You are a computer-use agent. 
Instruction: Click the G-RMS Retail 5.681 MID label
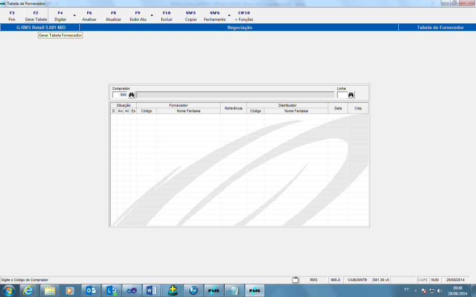coord(41,27)
